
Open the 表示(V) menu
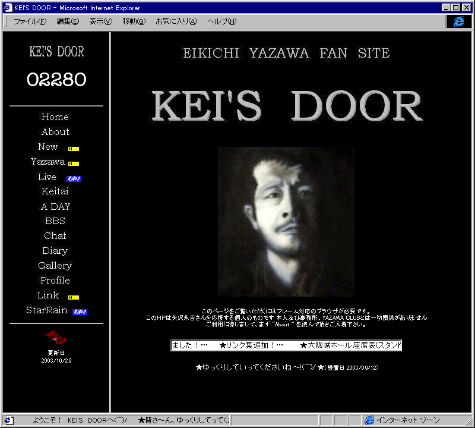100,21
